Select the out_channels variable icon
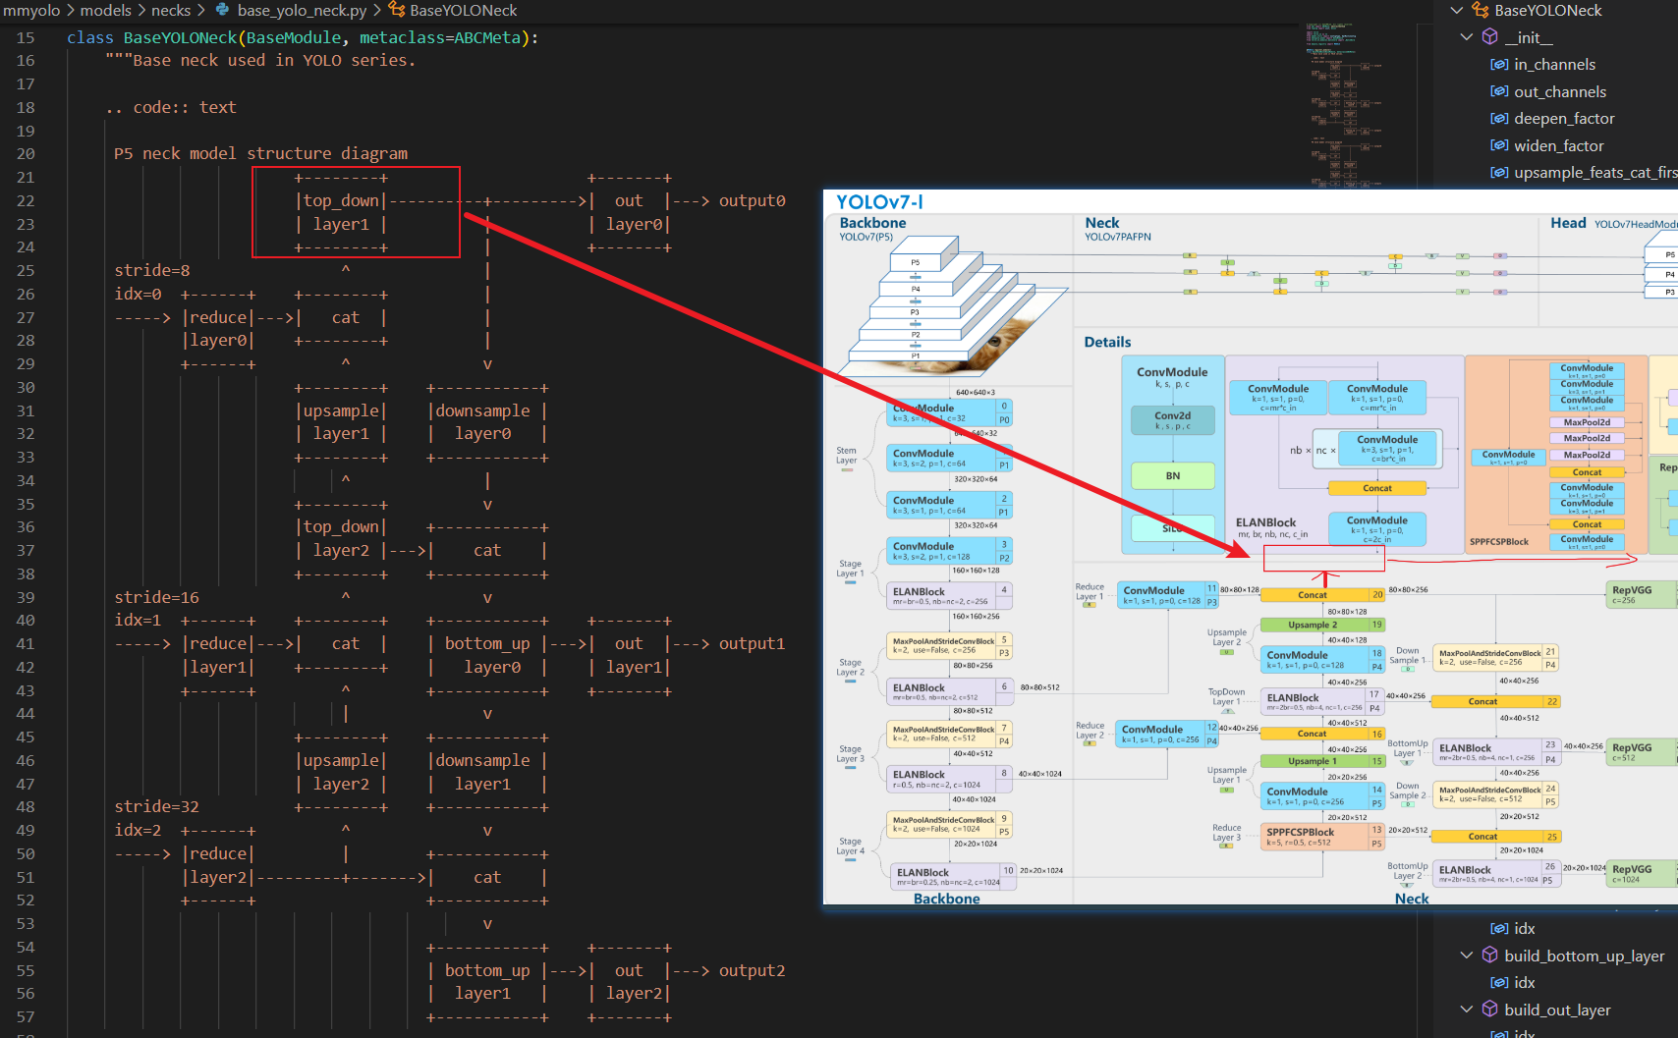Screen dimensions: 1678x1038 1500,91
